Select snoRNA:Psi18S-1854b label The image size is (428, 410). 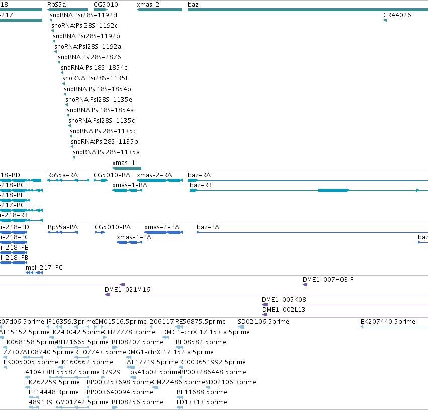click(x=98, y=89)
